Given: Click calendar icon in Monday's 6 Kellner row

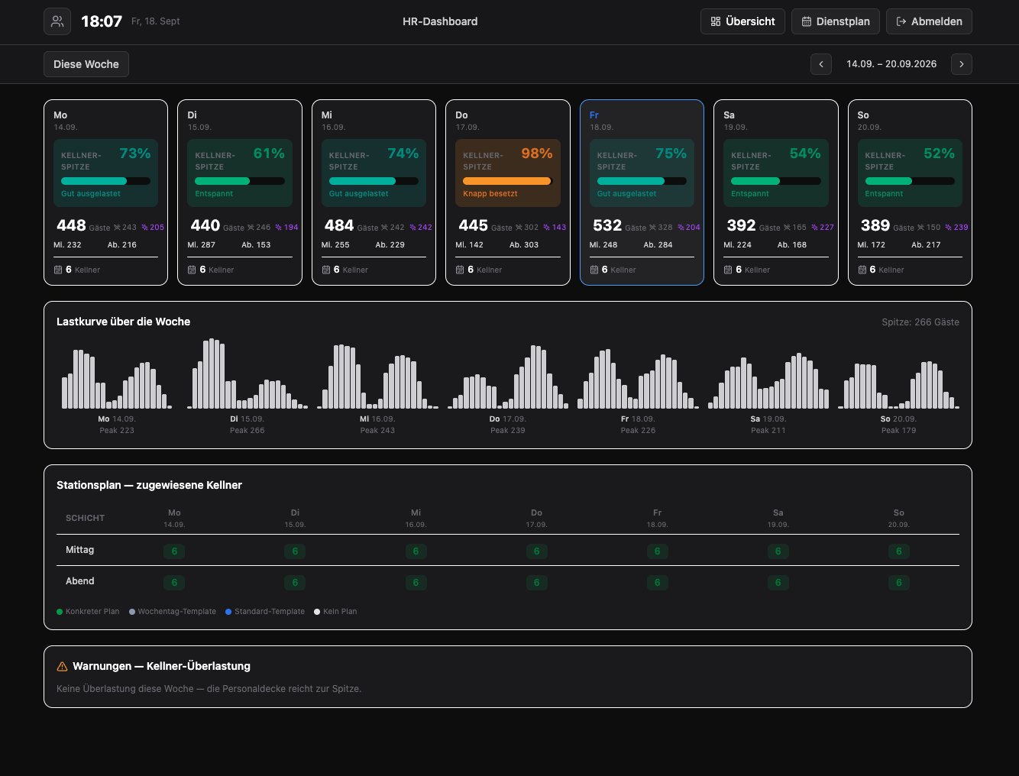Looking at the screenshot, I should 58,270.
